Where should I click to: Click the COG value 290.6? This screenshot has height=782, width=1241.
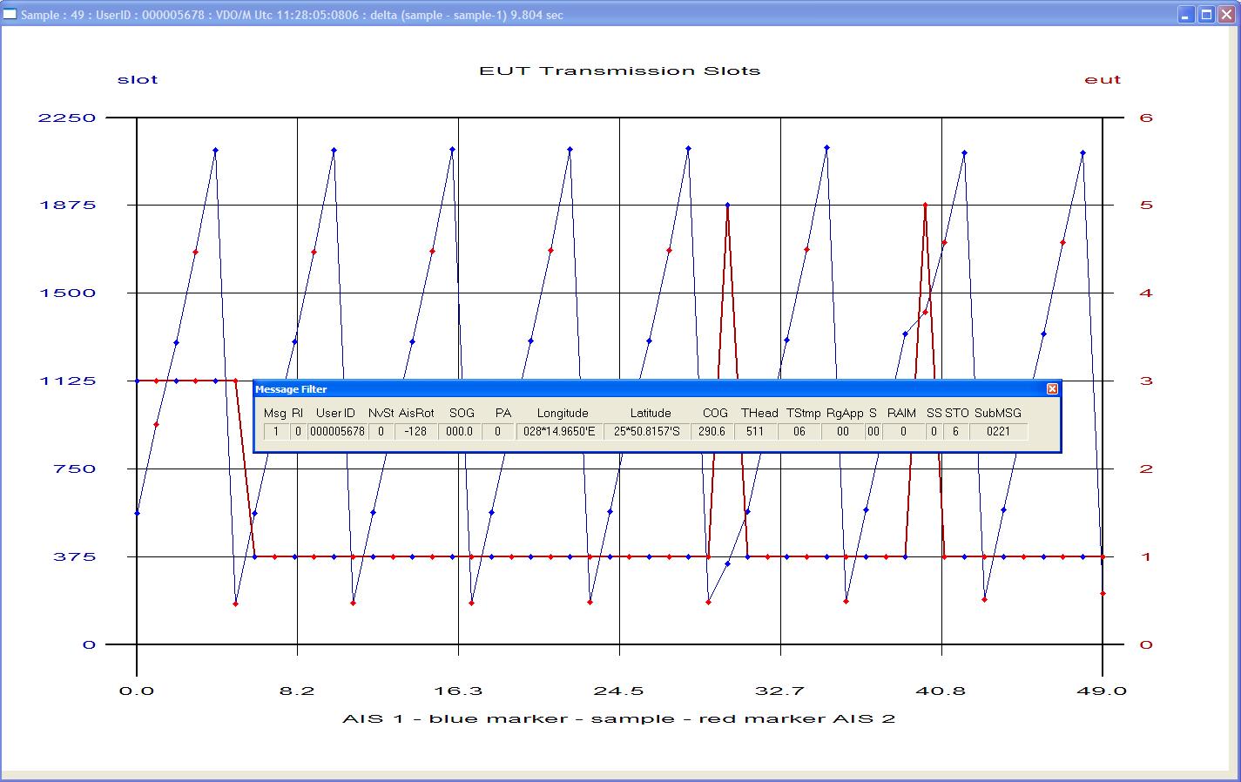point(712,431)
